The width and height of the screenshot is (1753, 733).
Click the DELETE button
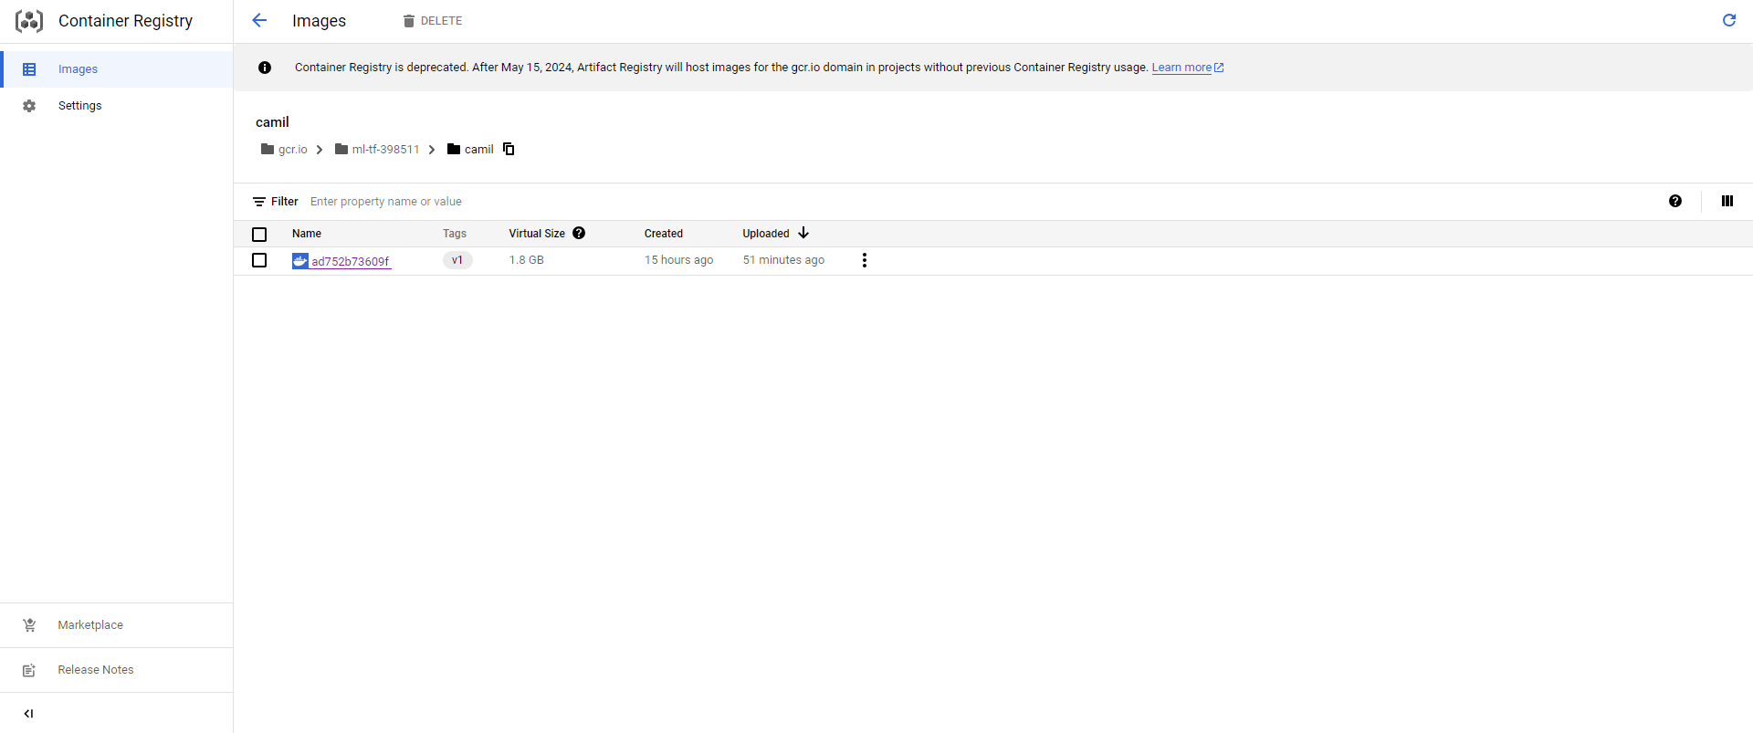pyautogui.click(x=433, y=21)
